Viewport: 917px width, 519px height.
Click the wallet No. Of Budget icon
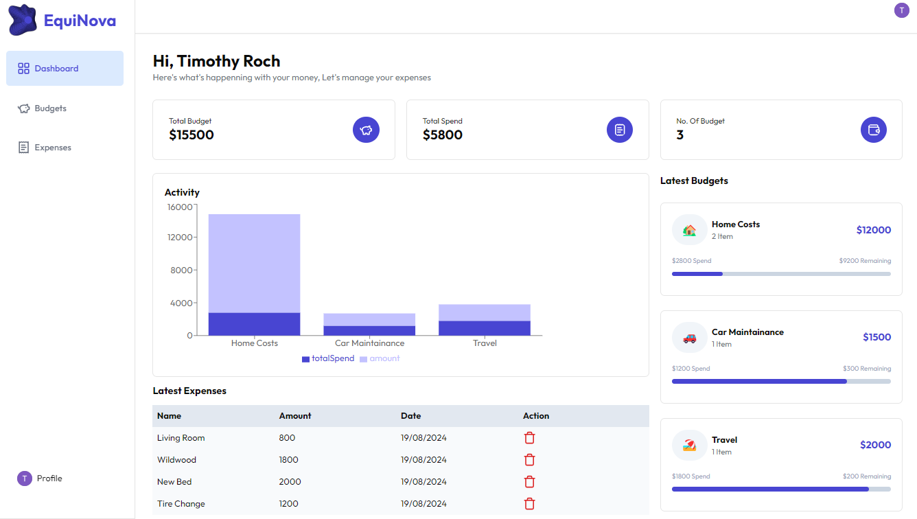[873, 130]
